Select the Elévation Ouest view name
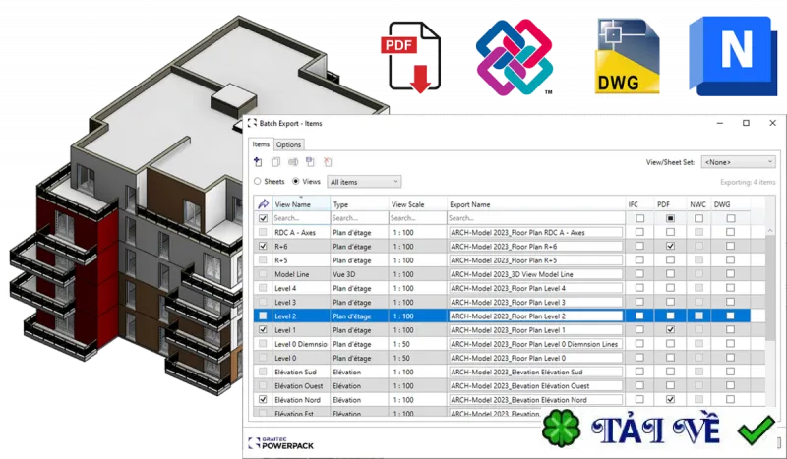The image size is (787, 459). pos(299,385)
